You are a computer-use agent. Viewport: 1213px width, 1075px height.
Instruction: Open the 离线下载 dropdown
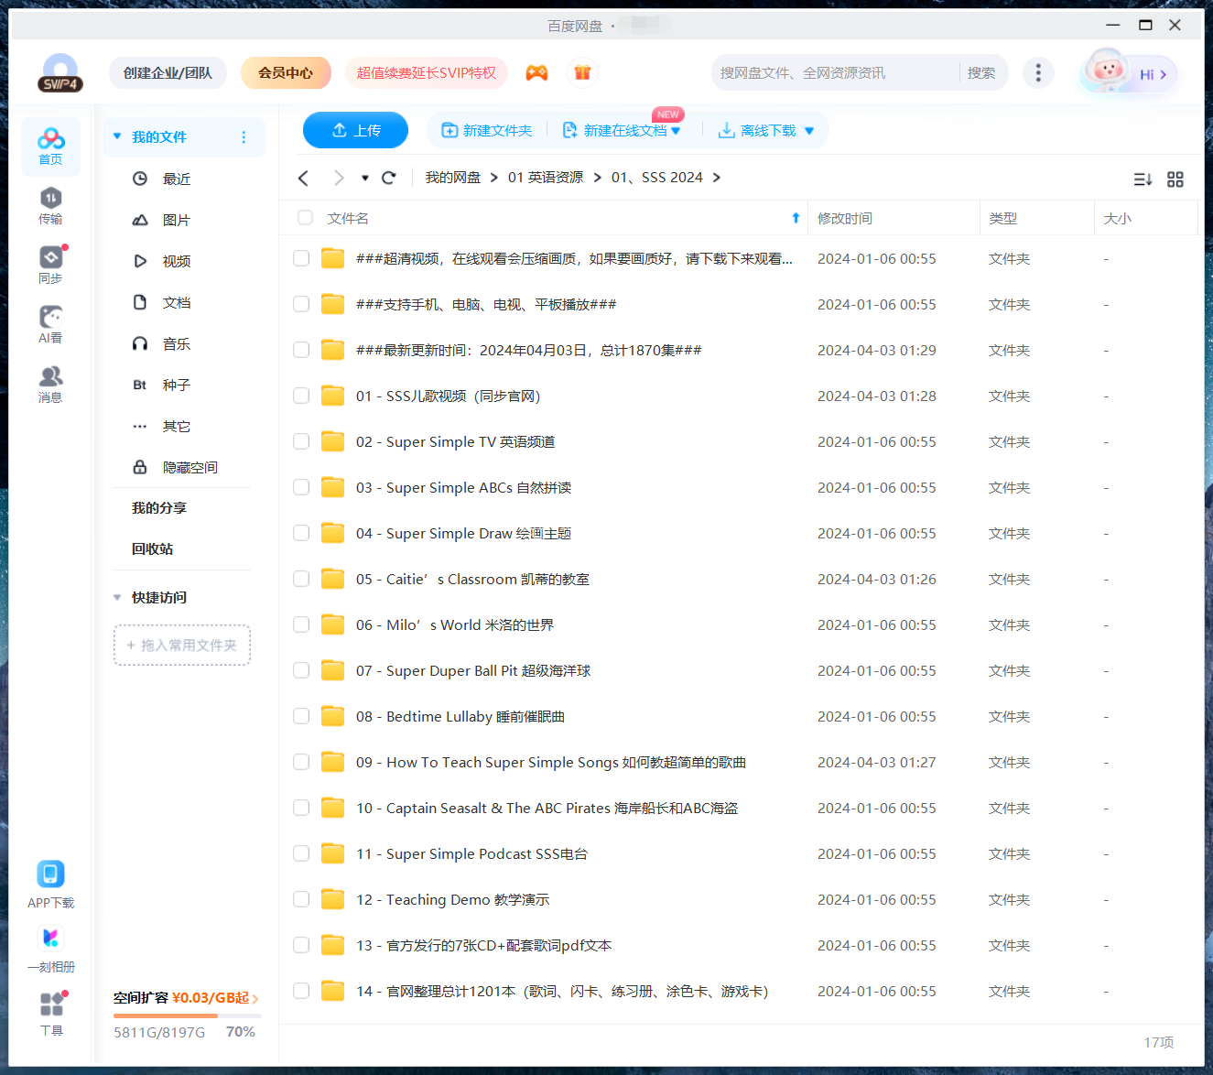[x=809, y=131]
